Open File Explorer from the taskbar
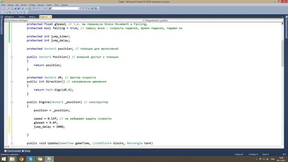This screenshot has height=162, width=288. (x=12, y=159)
